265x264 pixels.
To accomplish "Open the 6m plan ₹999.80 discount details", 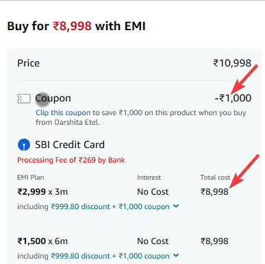I will pyautogui.click(x=80, y=256).
